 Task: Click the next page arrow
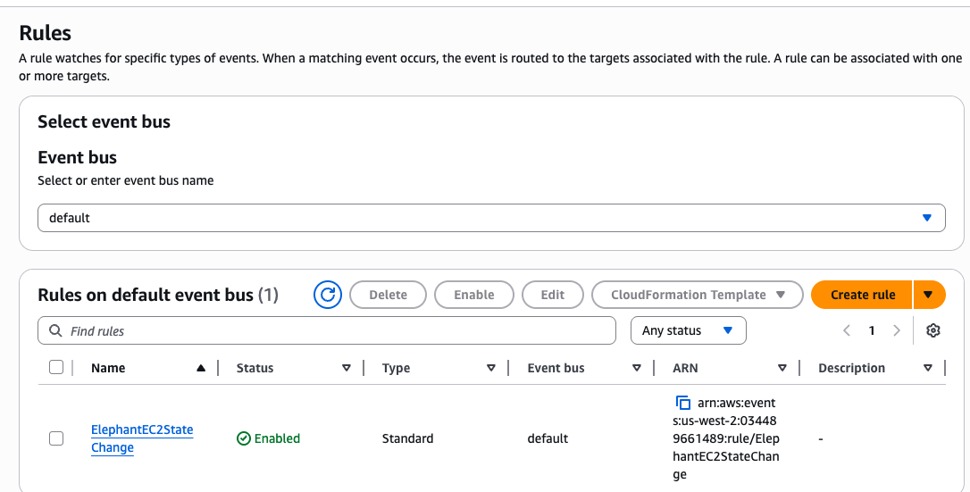(897, 330)
